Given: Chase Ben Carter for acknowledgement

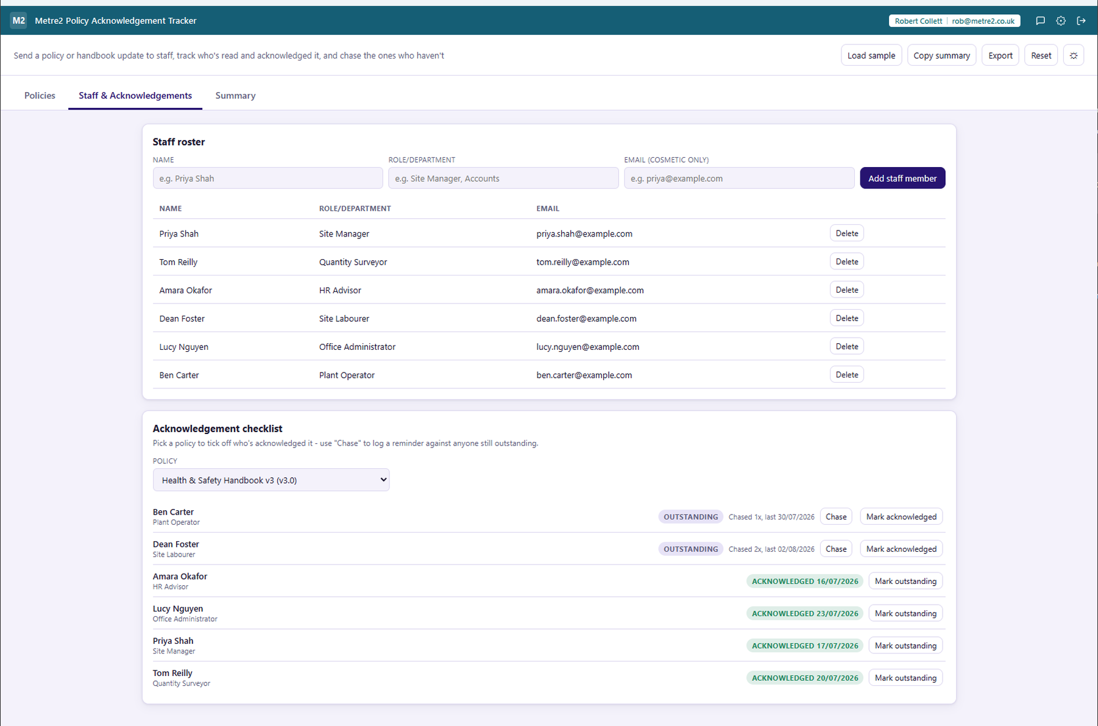Looking at the screenshot, I should (835, 516).
